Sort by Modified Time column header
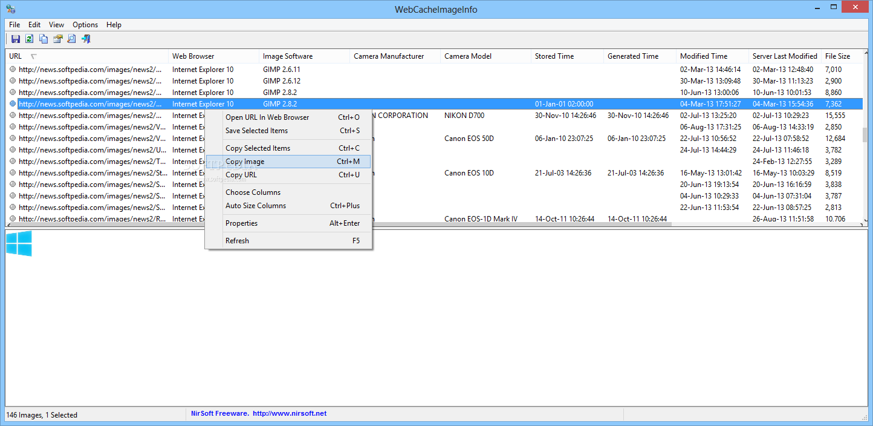Image resolution: width=873 pixels, height=426 pixels. coord(713,56)
